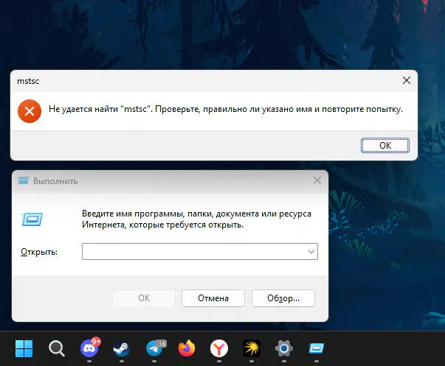445x366 pixels.
Task: Click the large Run icon beside the description
Action: (32, 219)
